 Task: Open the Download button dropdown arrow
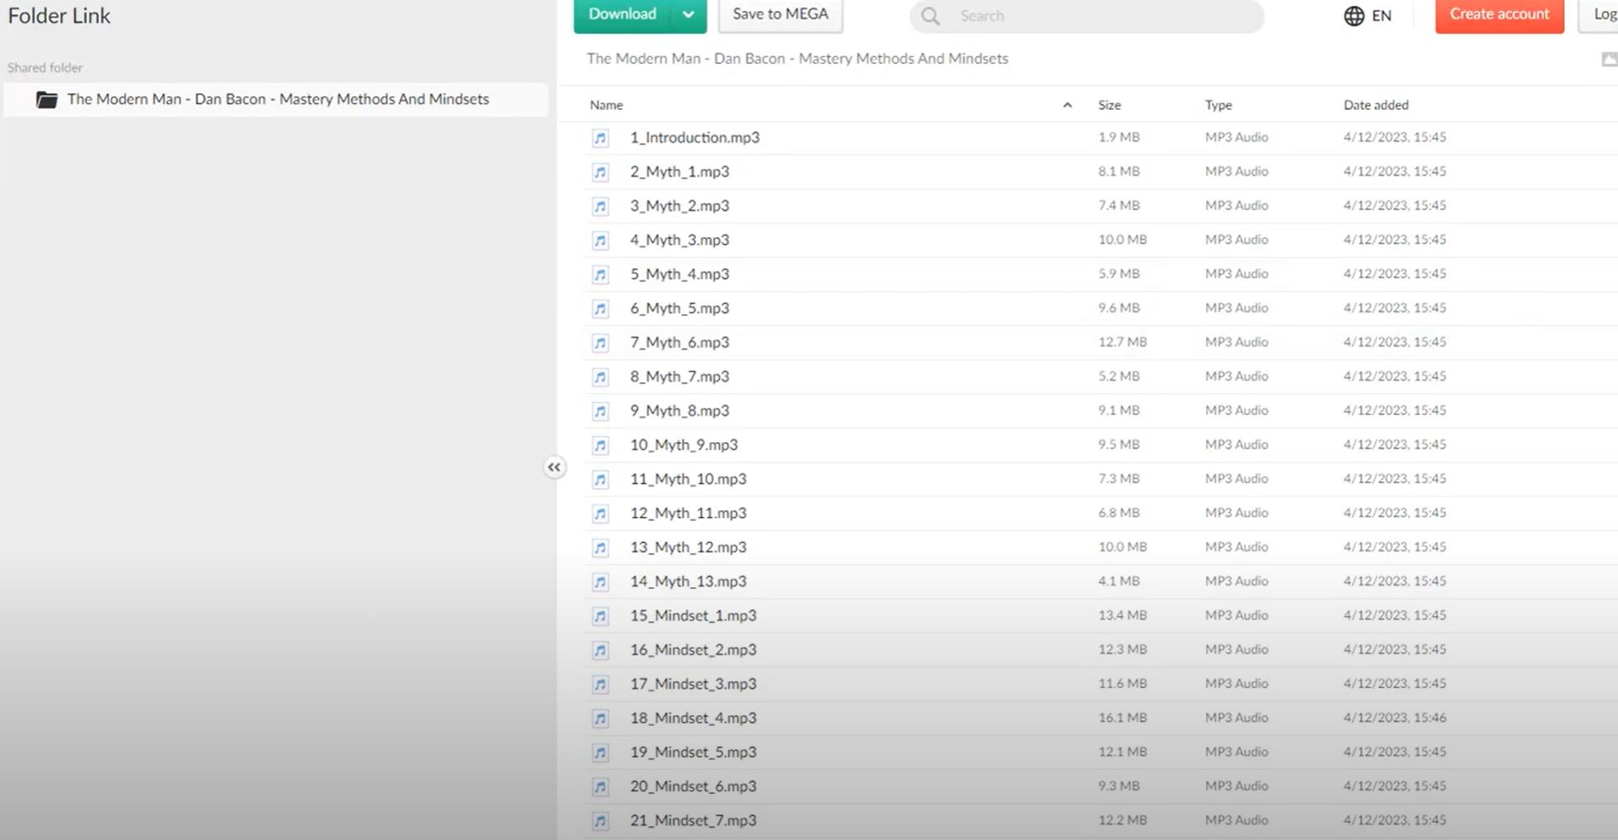pyautogui.click(x=688, y=15)
